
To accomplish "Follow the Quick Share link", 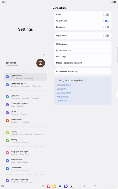I will pos(62,101).
